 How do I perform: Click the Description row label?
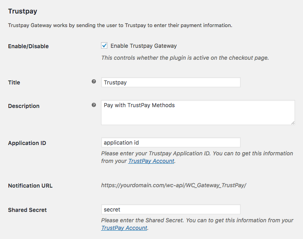(x=24, y=106)
